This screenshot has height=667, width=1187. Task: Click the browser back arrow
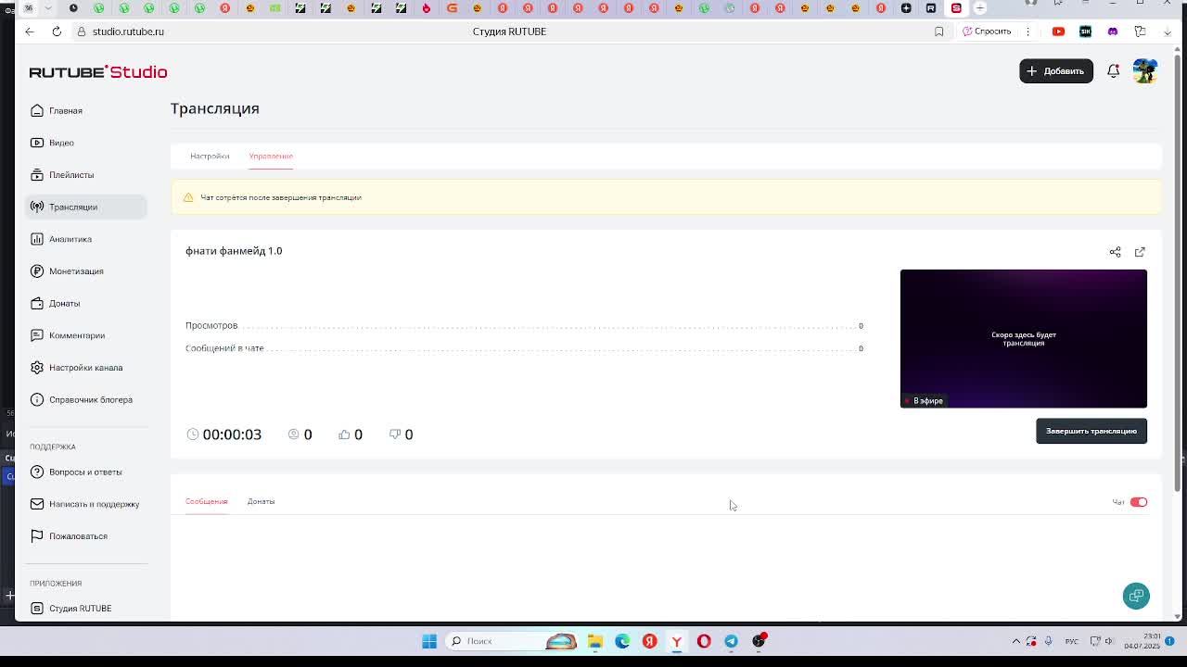30,31
